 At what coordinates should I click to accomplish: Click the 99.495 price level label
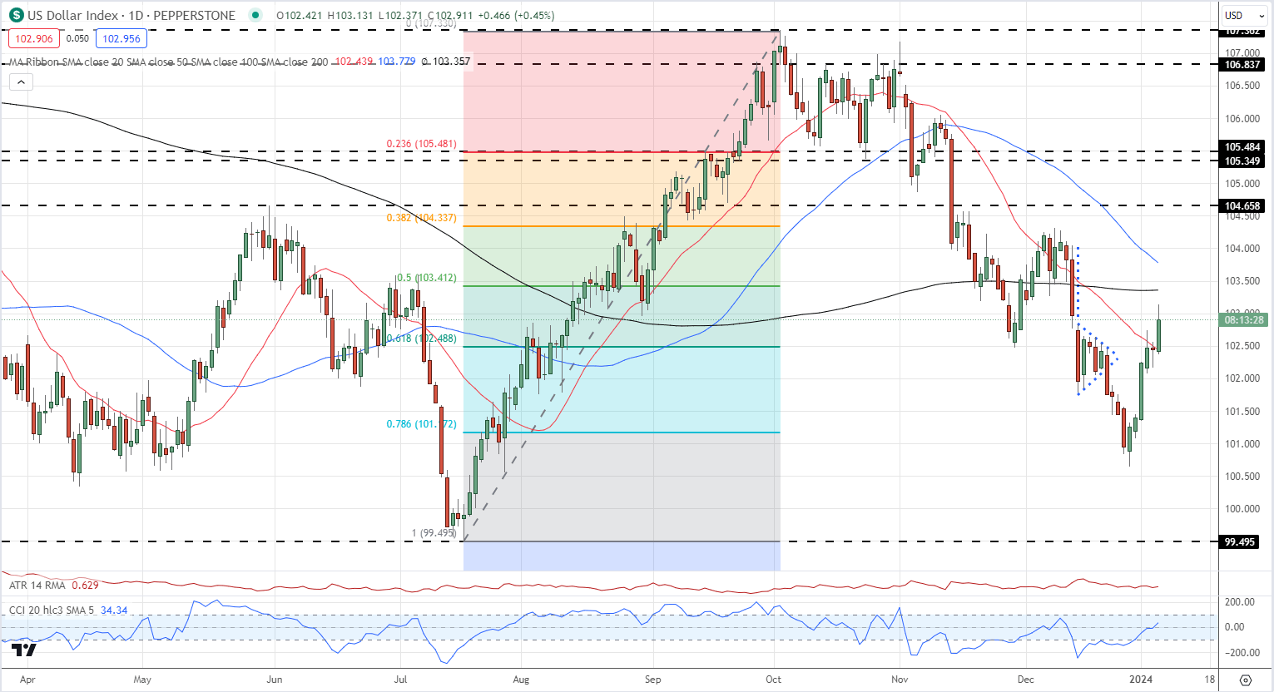click(x=1240, y=542)
